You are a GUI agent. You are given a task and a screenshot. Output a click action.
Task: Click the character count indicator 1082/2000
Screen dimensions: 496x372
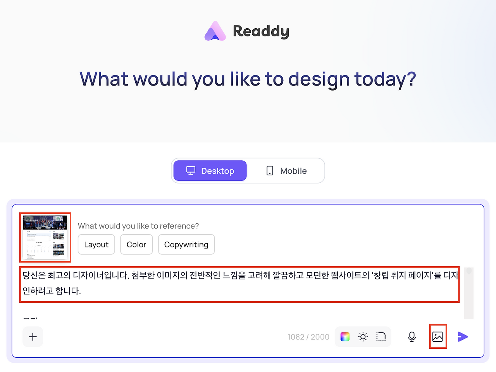point(308,337)
